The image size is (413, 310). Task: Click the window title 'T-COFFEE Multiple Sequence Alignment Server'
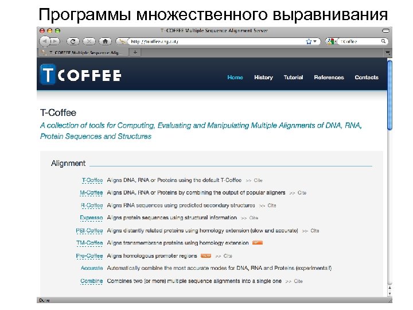(214, 30)
